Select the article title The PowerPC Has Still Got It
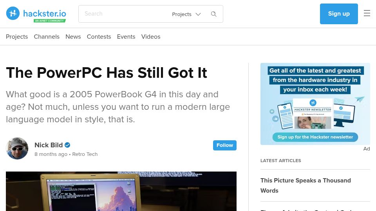 [x=107, y=73]
